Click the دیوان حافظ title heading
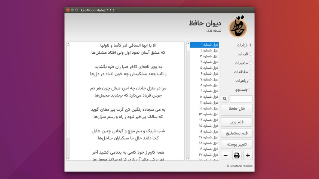 (205, 23)
